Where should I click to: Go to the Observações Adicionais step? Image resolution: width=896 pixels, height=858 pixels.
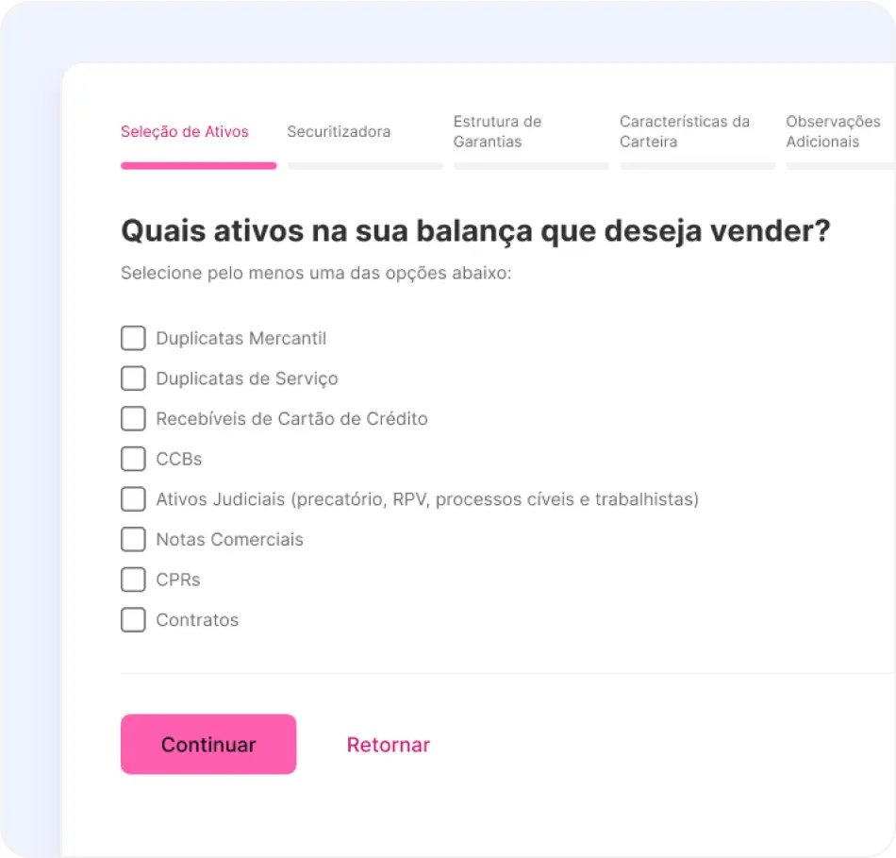833,131
